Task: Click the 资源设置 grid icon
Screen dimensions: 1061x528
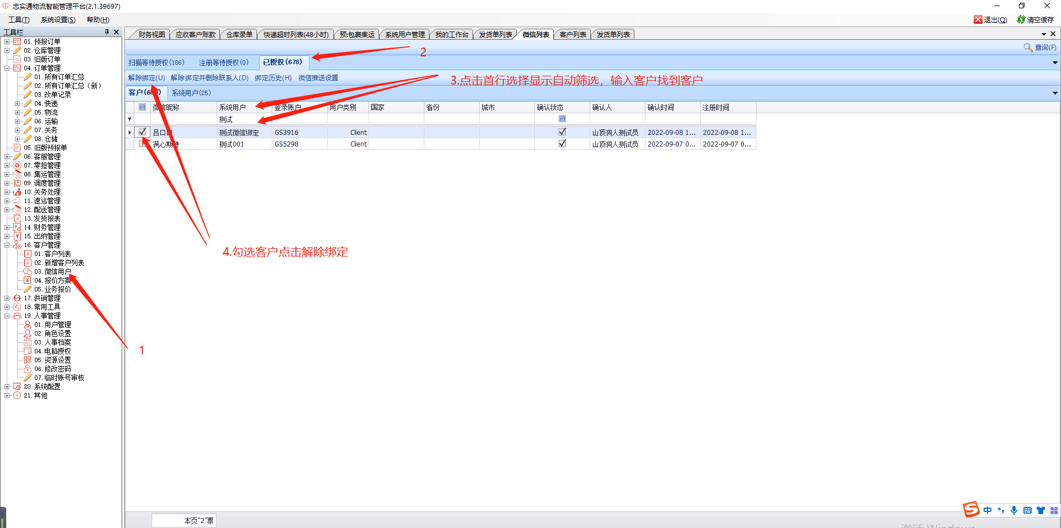Action: [x=28, y=360]
